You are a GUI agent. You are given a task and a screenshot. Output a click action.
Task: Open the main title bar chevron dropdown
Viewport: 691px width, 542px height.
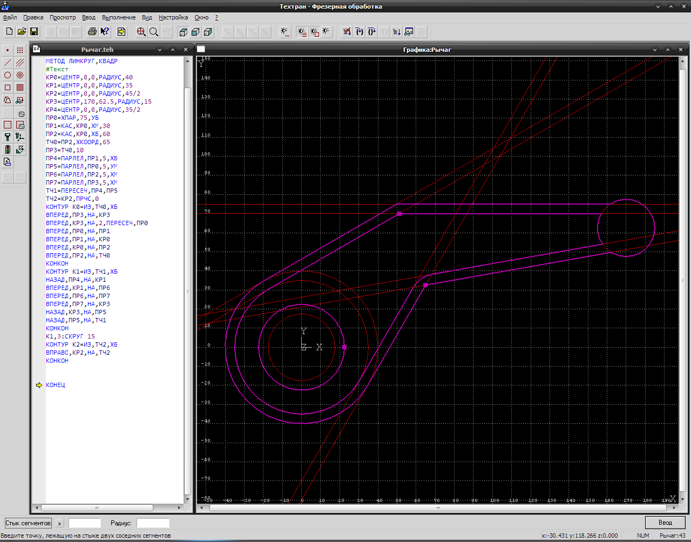tap(658, 6)
